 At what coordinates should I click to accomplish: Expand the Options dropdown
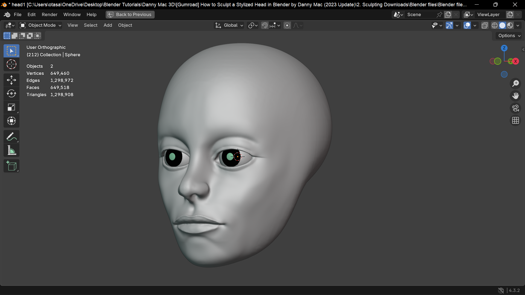tap(509, 36)
